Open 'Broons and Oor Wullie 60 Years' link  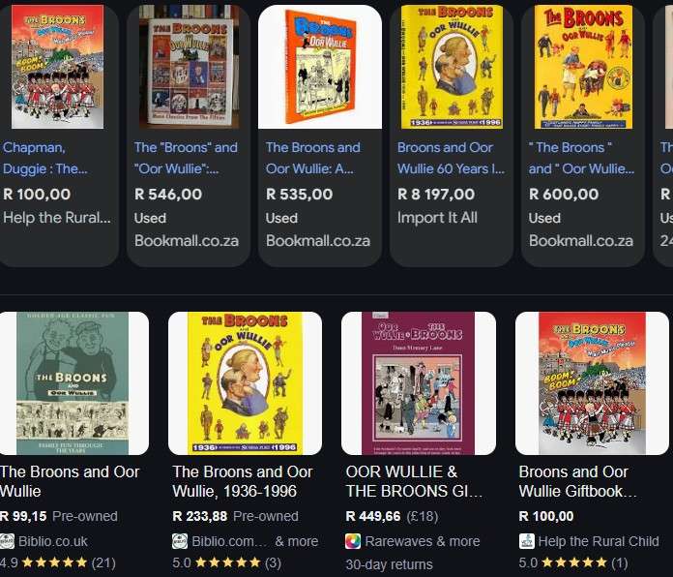pyautogui.click(x=452, y=158)
